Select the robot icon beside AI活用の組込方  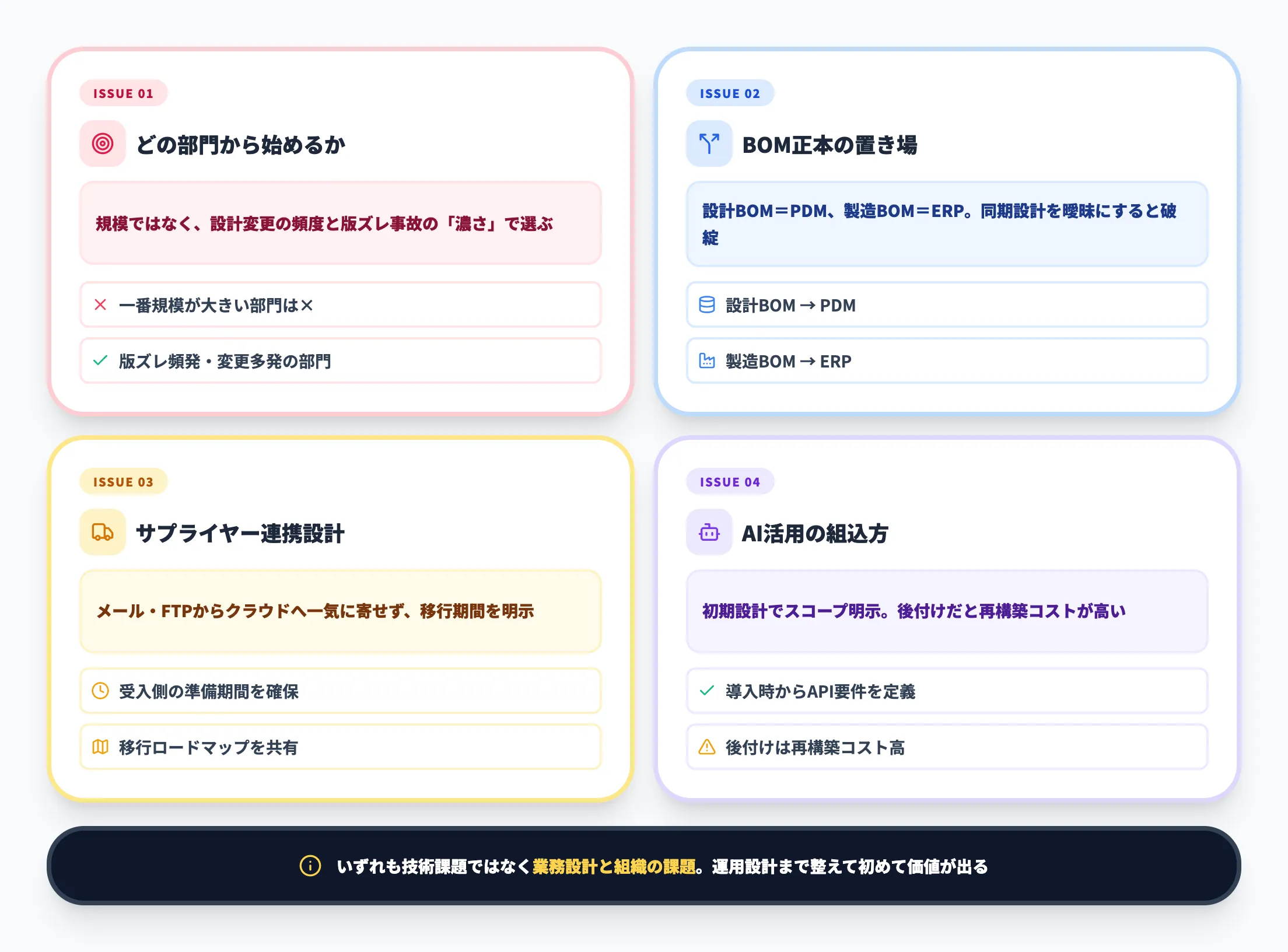coord(709,532)
